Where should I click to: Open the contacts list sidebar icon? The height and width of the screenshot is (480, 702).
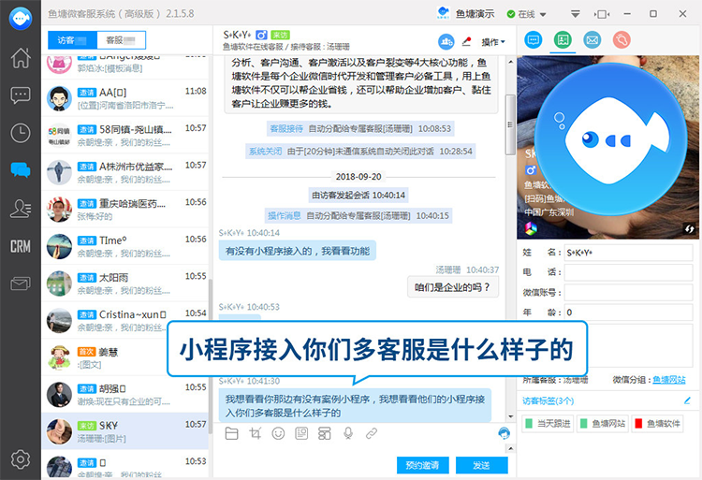tap(21, 208)
